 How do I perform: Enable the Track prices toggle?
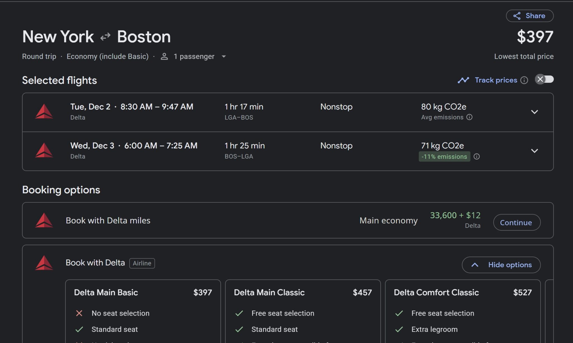tap(544, 79)
